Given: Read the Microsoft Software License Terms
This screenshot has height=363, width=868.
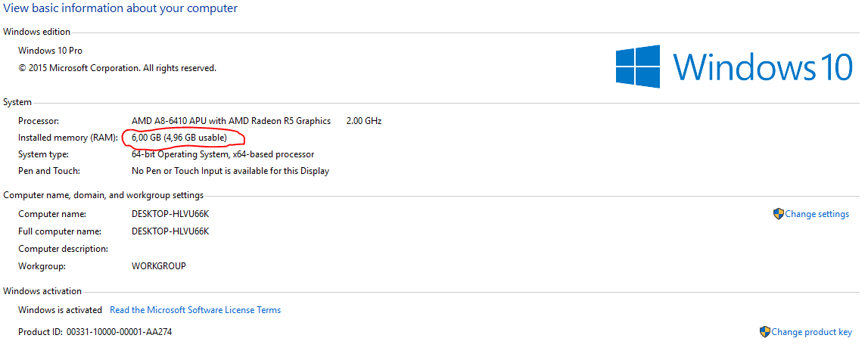Looking at the screenshot, I should (195, 310).
